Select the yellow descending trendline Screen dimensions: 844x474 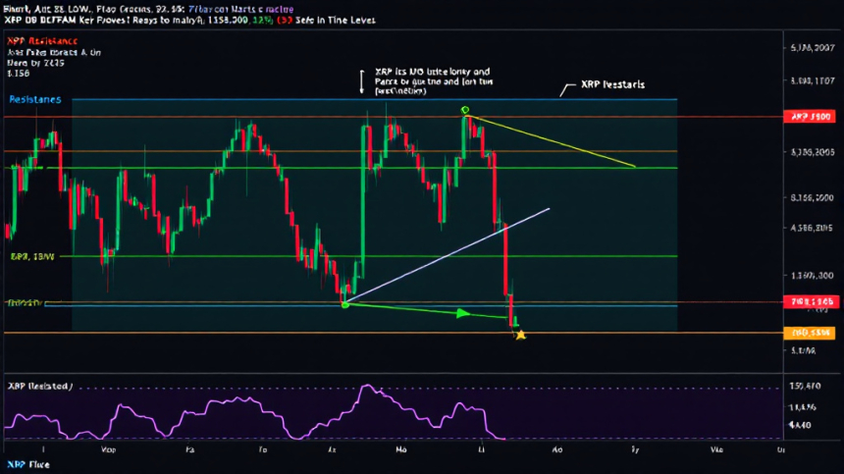552,141
